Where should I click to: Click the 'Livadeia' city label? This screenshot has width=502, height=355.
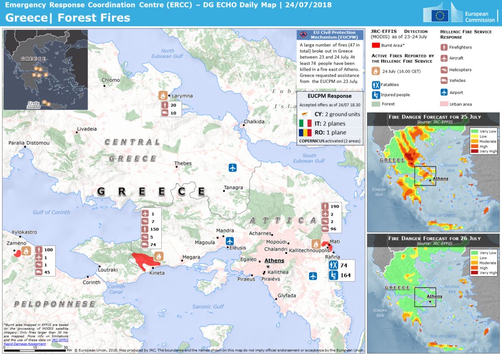87,128
